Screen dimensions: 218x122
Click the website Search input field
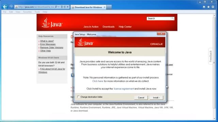point(159,19)
